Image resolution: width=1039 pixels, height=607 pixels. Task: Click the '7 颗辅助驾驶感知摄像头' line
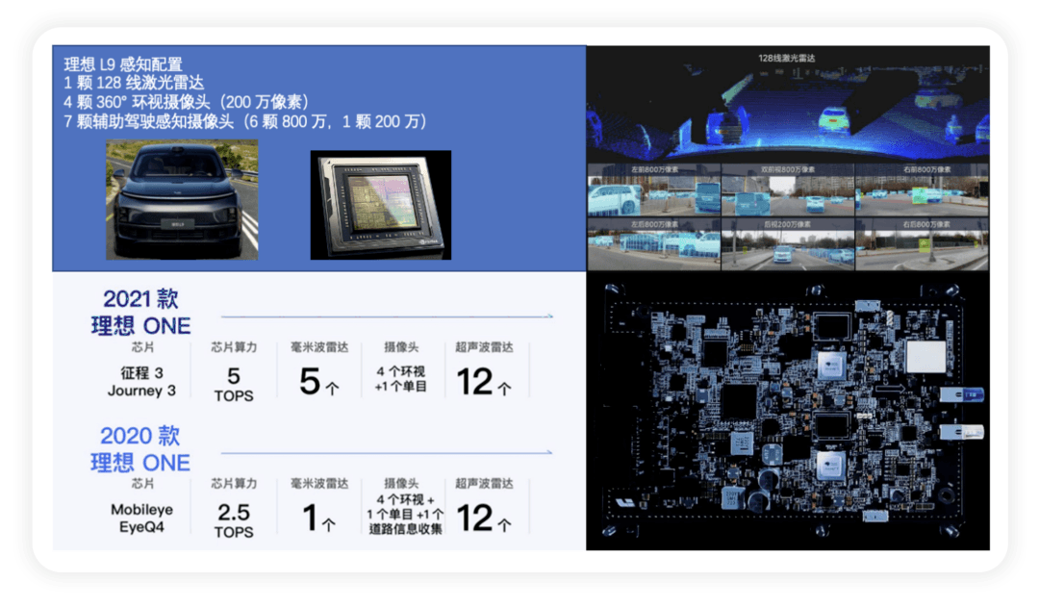pyautogui.click(x=245, y=121)
